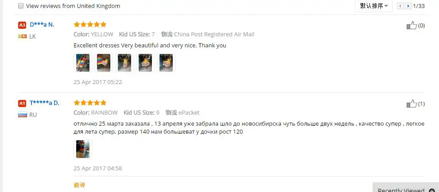Open the 默认排序 sort dropdown

click(x=374, y=6)
